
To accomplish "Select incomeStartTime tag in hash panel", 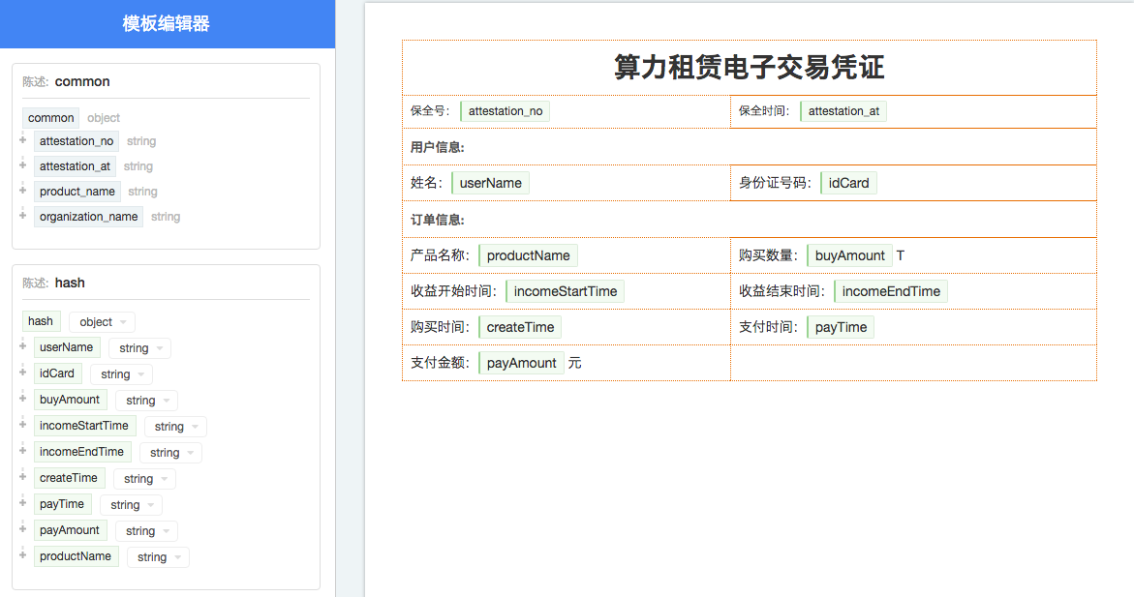I will click(x=84, y=425).
